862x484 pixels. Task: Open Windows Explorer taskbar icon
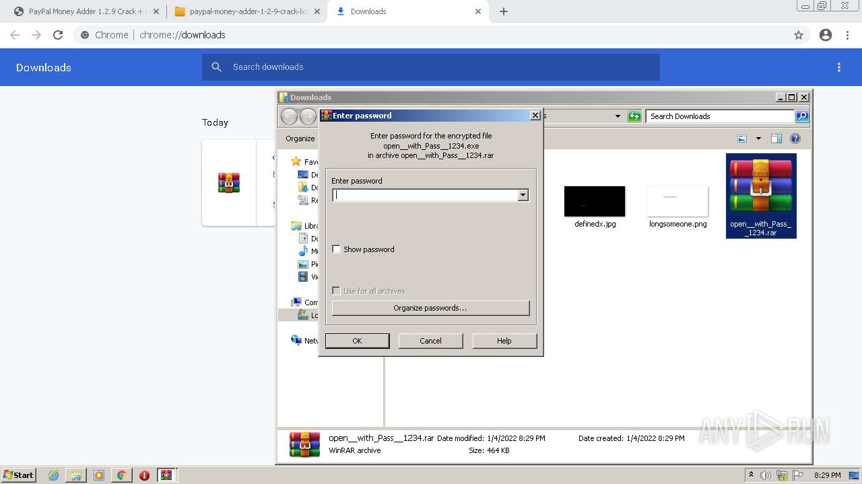click(76, 475)
